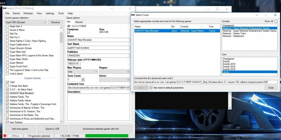
Task: Toggle the Compress checkbox
Action: coord(69,32)
